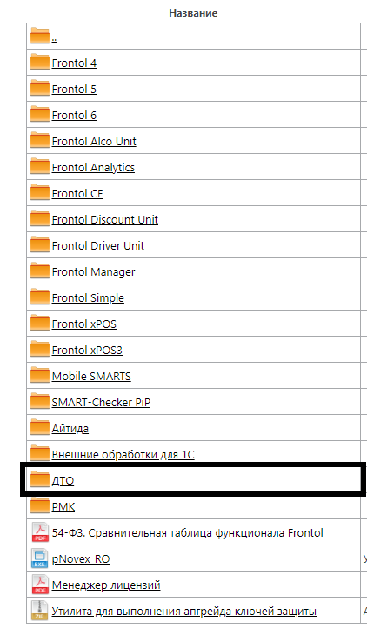367x635 pixels.
Task: Open the Mobile SMARTS folder
Action: tap(91, 377)
